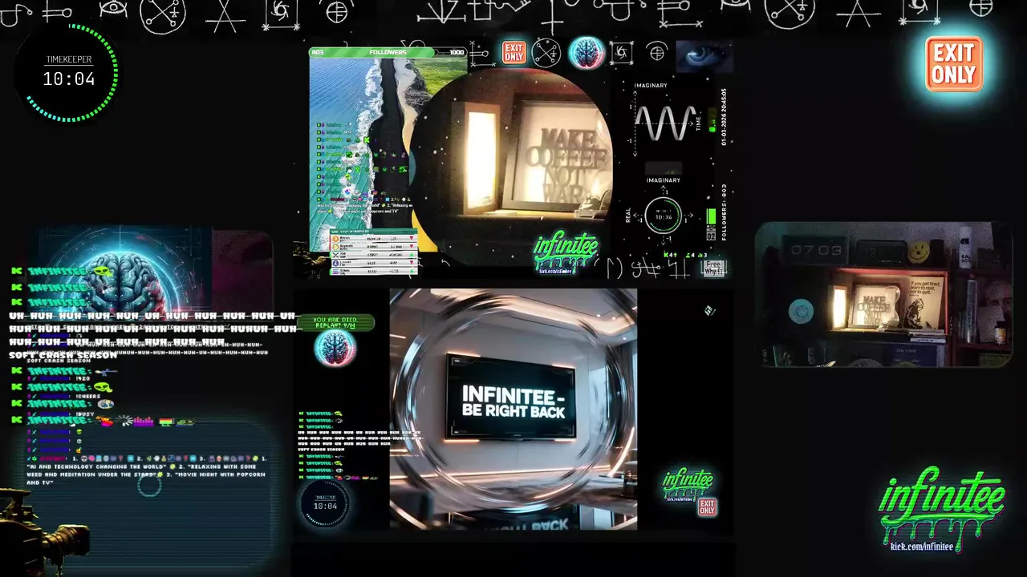The image size is (1027, 577).
Task: Click the circular loading ring in the chat panel
Action: [149, 484]
